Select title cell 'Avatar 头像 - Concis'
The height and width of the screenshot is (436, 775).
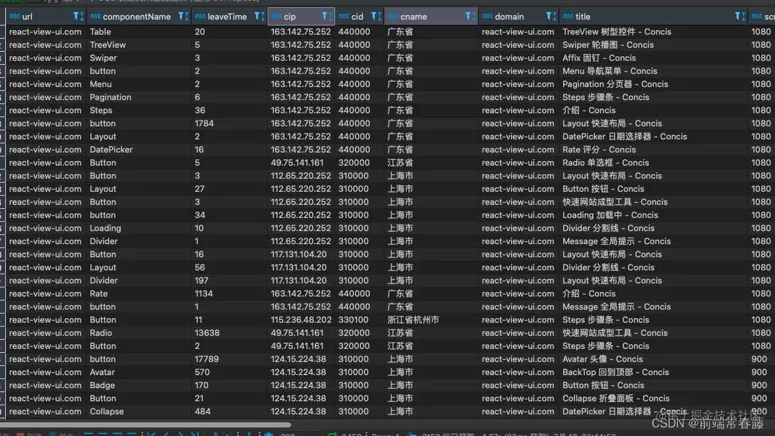tap(653, 359)
